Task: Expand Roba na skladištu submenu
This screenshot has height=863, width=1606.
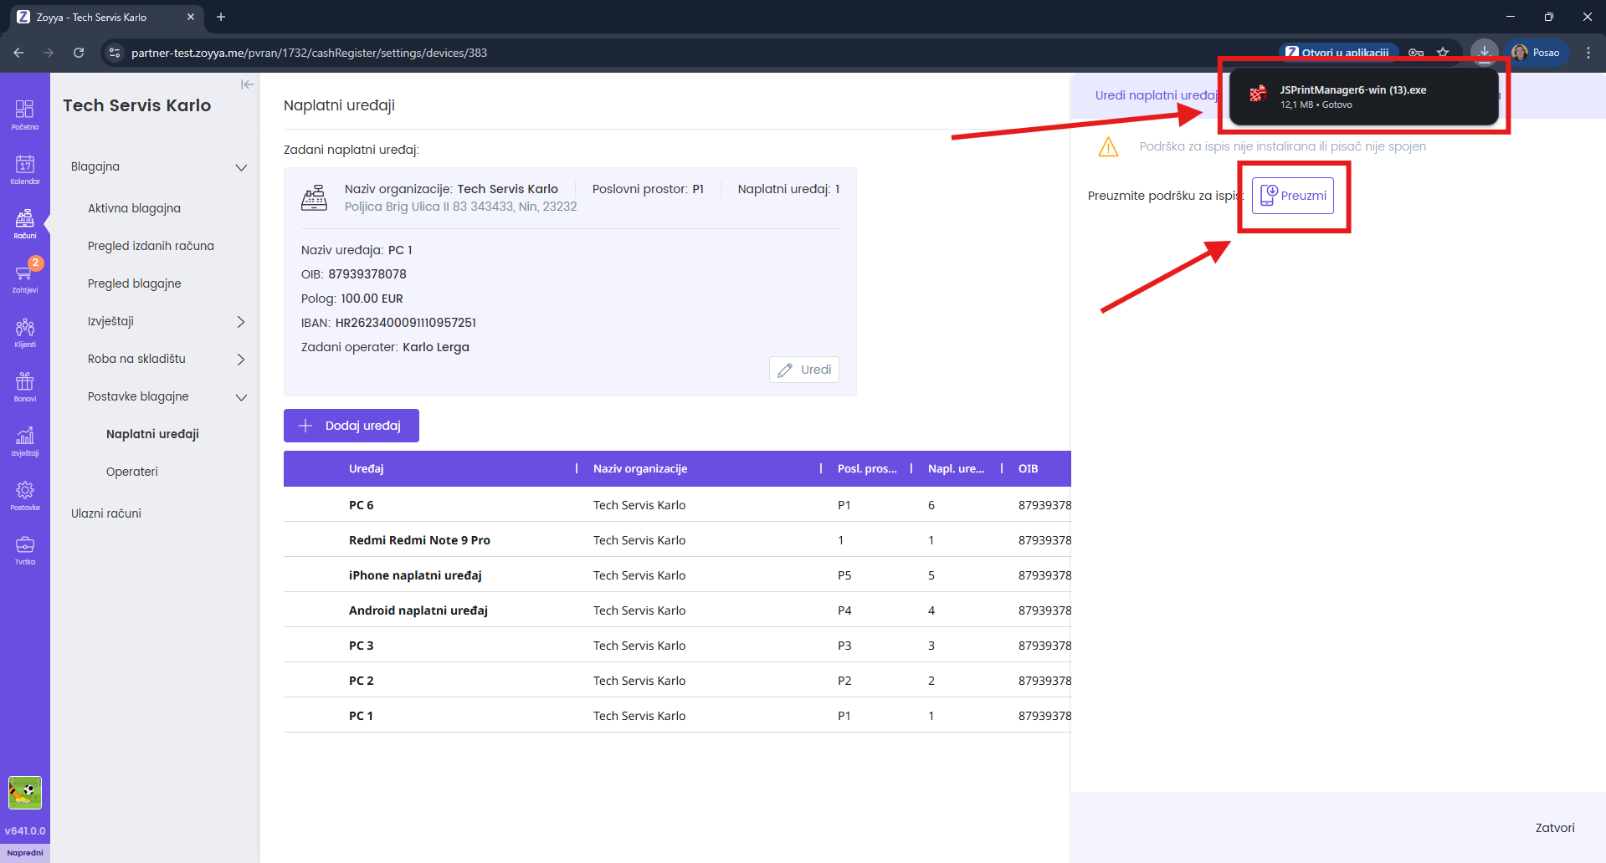Action: click(x=241, y=360)
